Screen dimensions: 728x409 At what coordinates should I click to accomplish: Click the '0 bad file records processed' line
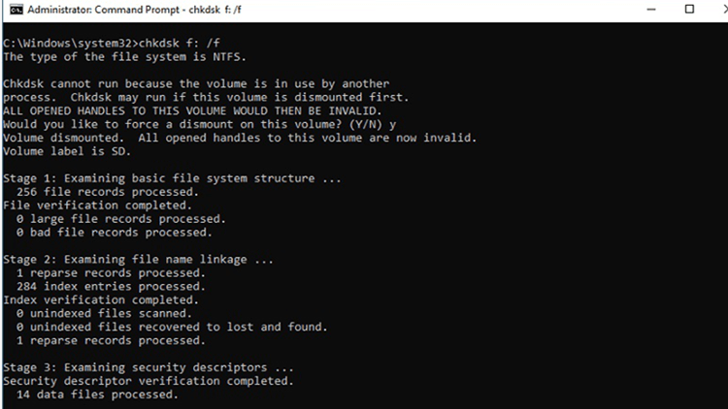(115, 233)
